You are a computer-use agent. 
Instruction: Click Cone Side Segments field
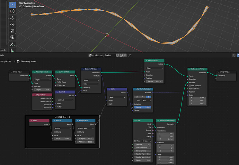pyautogui.click(x=143, y=148)
